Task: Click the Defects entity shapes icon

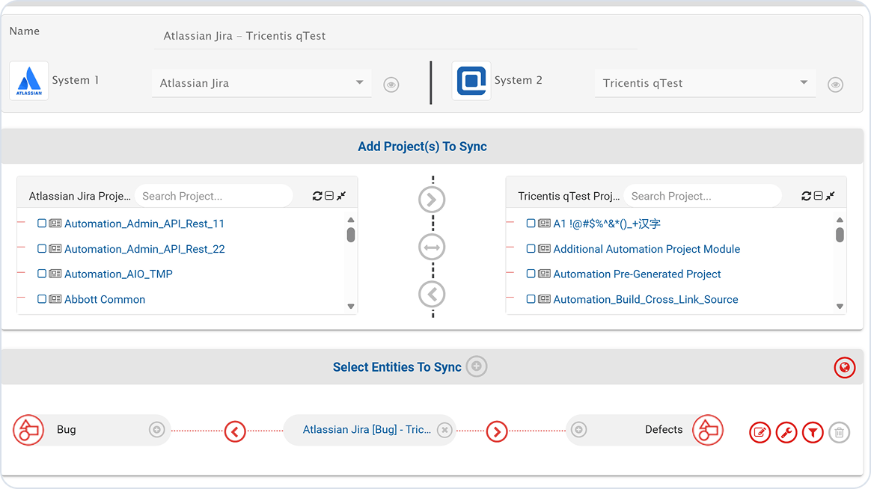Action: pyautogui.click(x=708, y=430)
